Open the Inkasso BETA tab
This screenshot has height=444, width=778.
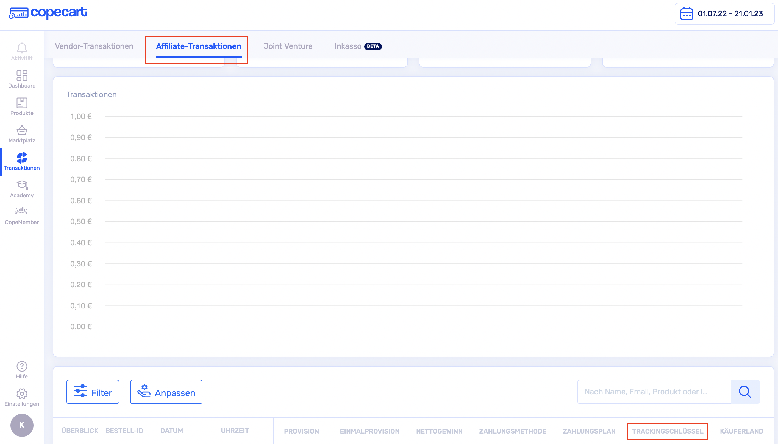(x=357, y=46)
